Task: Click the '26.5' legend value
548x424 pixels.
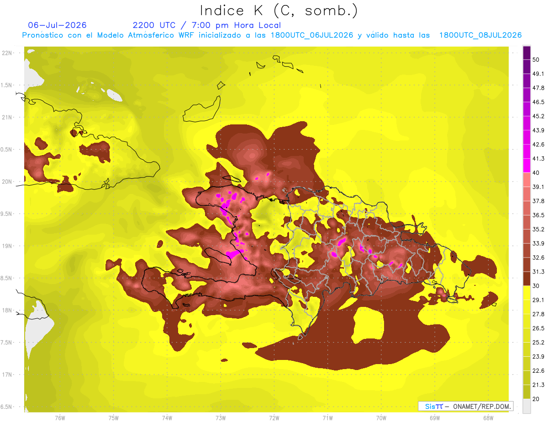Action: pos(538,328)
